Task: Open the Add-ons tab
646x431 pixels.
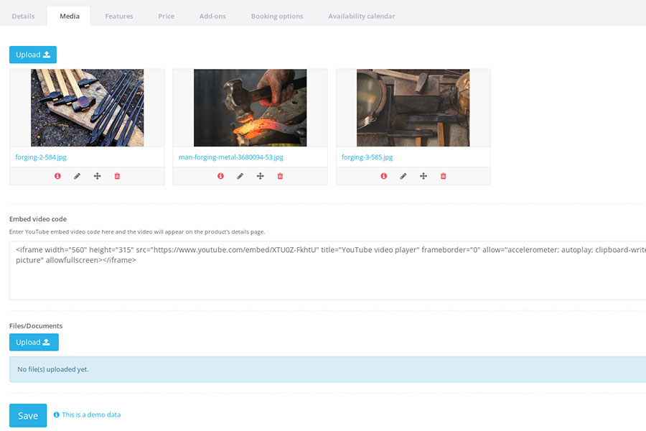Action: pos(212,16)
